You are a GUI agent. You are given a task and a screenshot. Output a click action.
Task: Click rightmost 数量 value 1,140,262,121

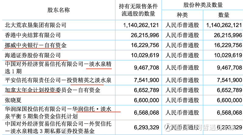(x=224, y=25)
